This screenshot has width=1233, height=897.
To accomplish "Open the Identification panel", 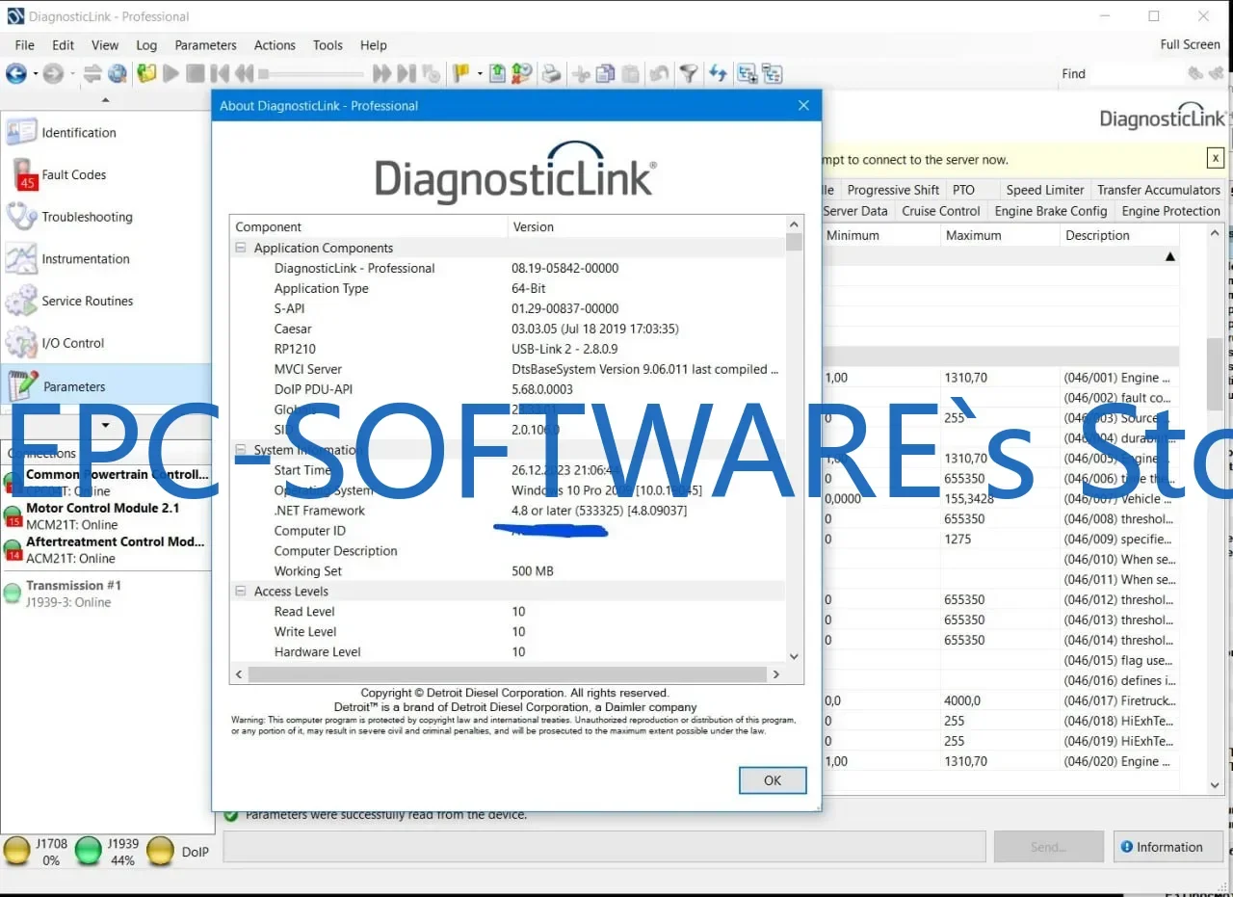I will (75, 132).
